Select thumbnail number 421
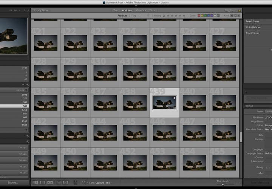 (x=46, y=43)
